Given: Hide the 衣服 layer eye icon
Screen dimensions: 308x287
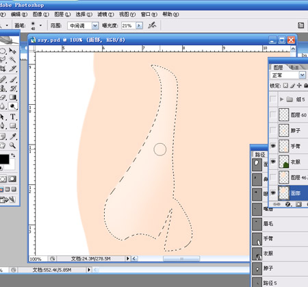Looking at the screenshot, I should click(x=273, y=162).
